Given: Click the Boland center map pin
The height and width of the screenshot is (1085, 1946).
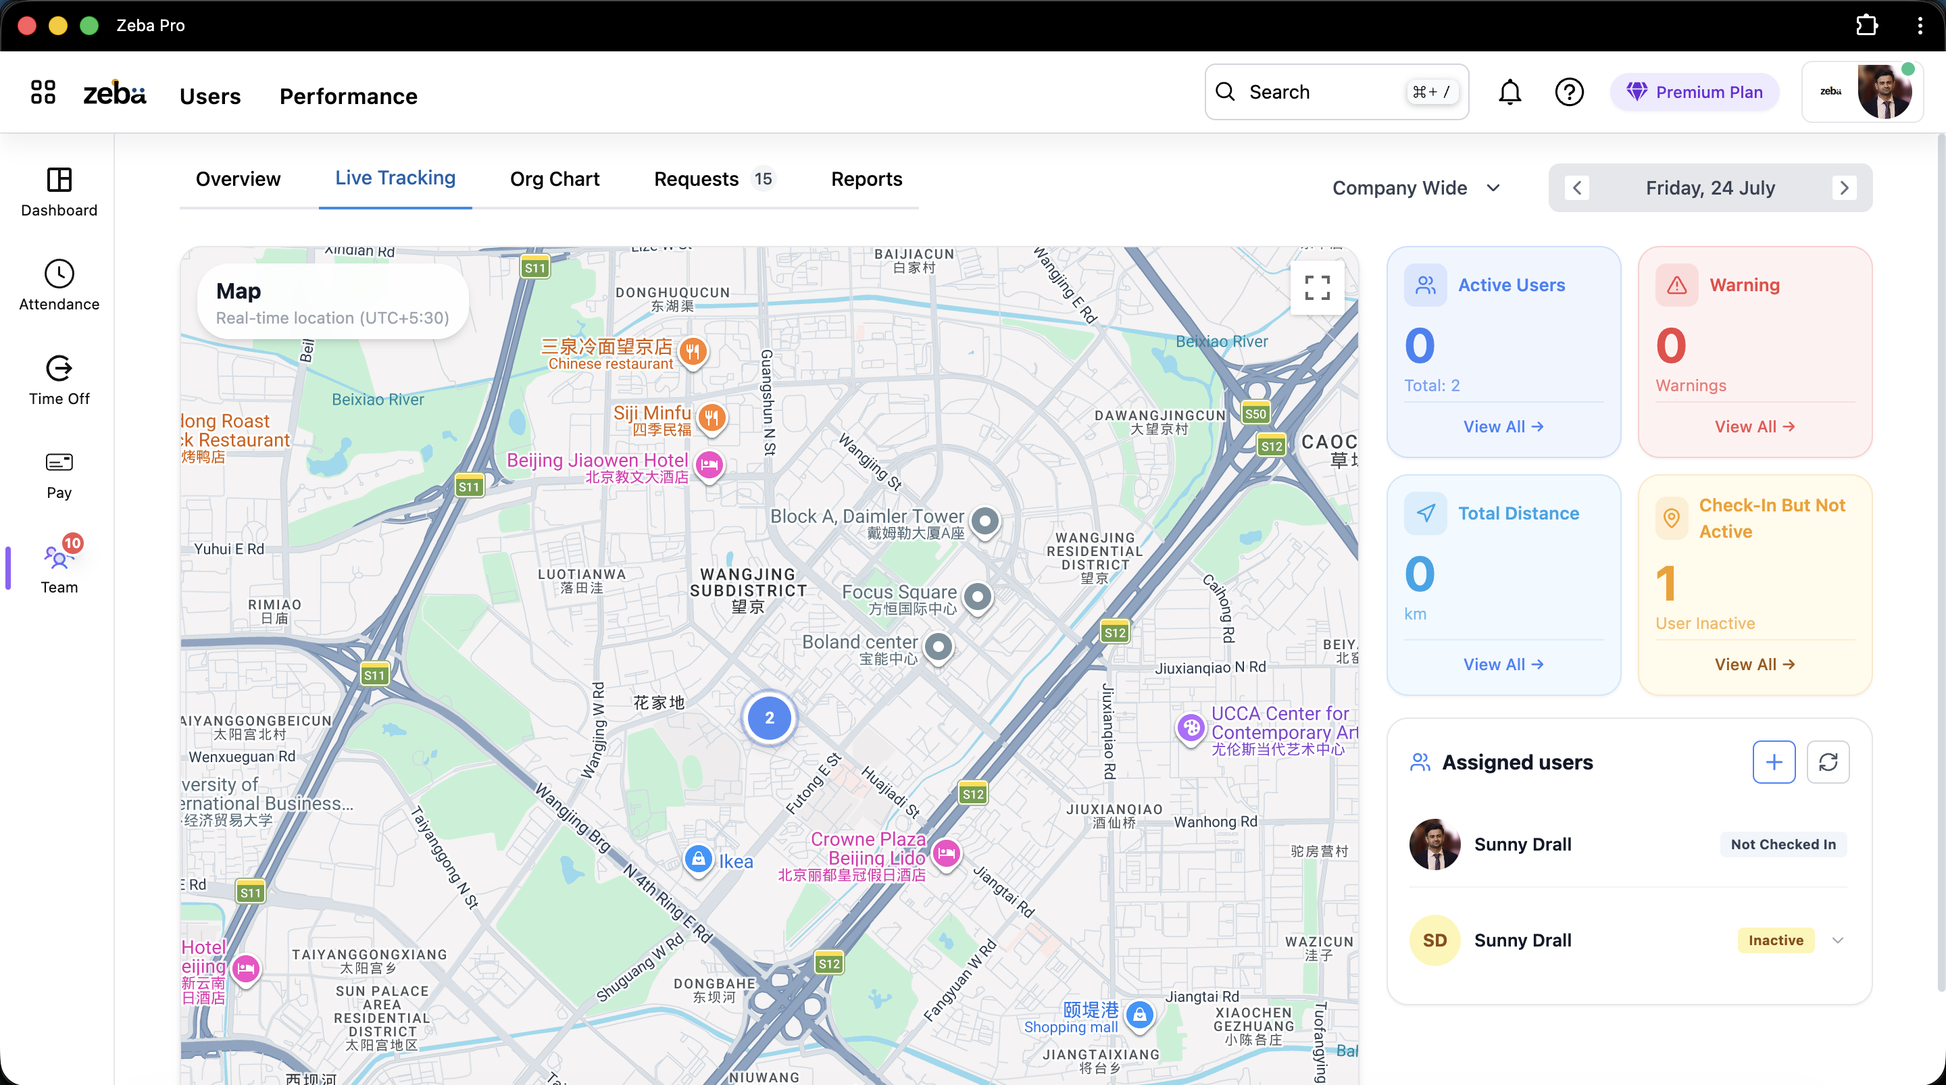Looking at the screenshot, I should 939,647.
